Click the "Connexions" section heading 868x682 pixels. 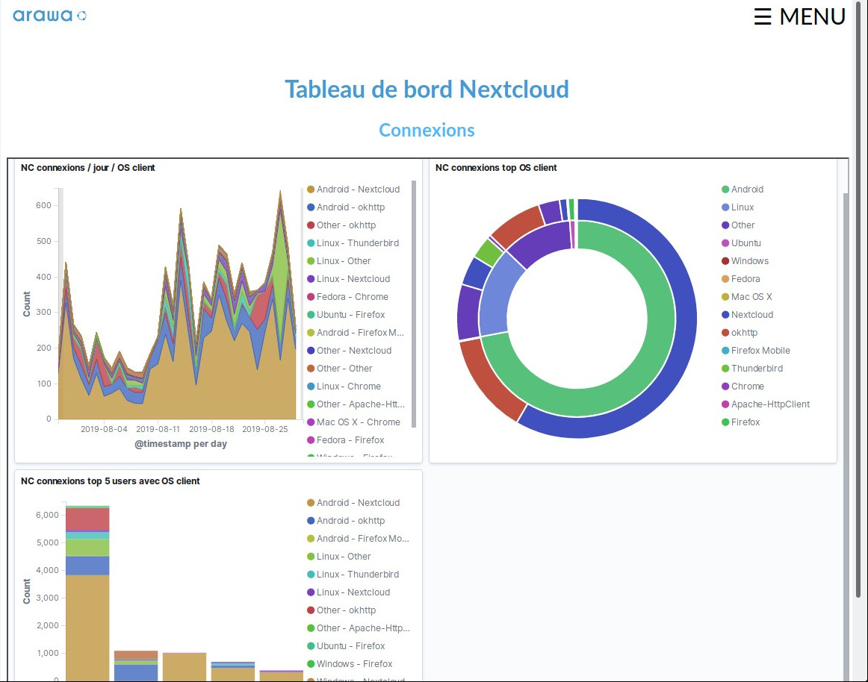tap(427, 130)
